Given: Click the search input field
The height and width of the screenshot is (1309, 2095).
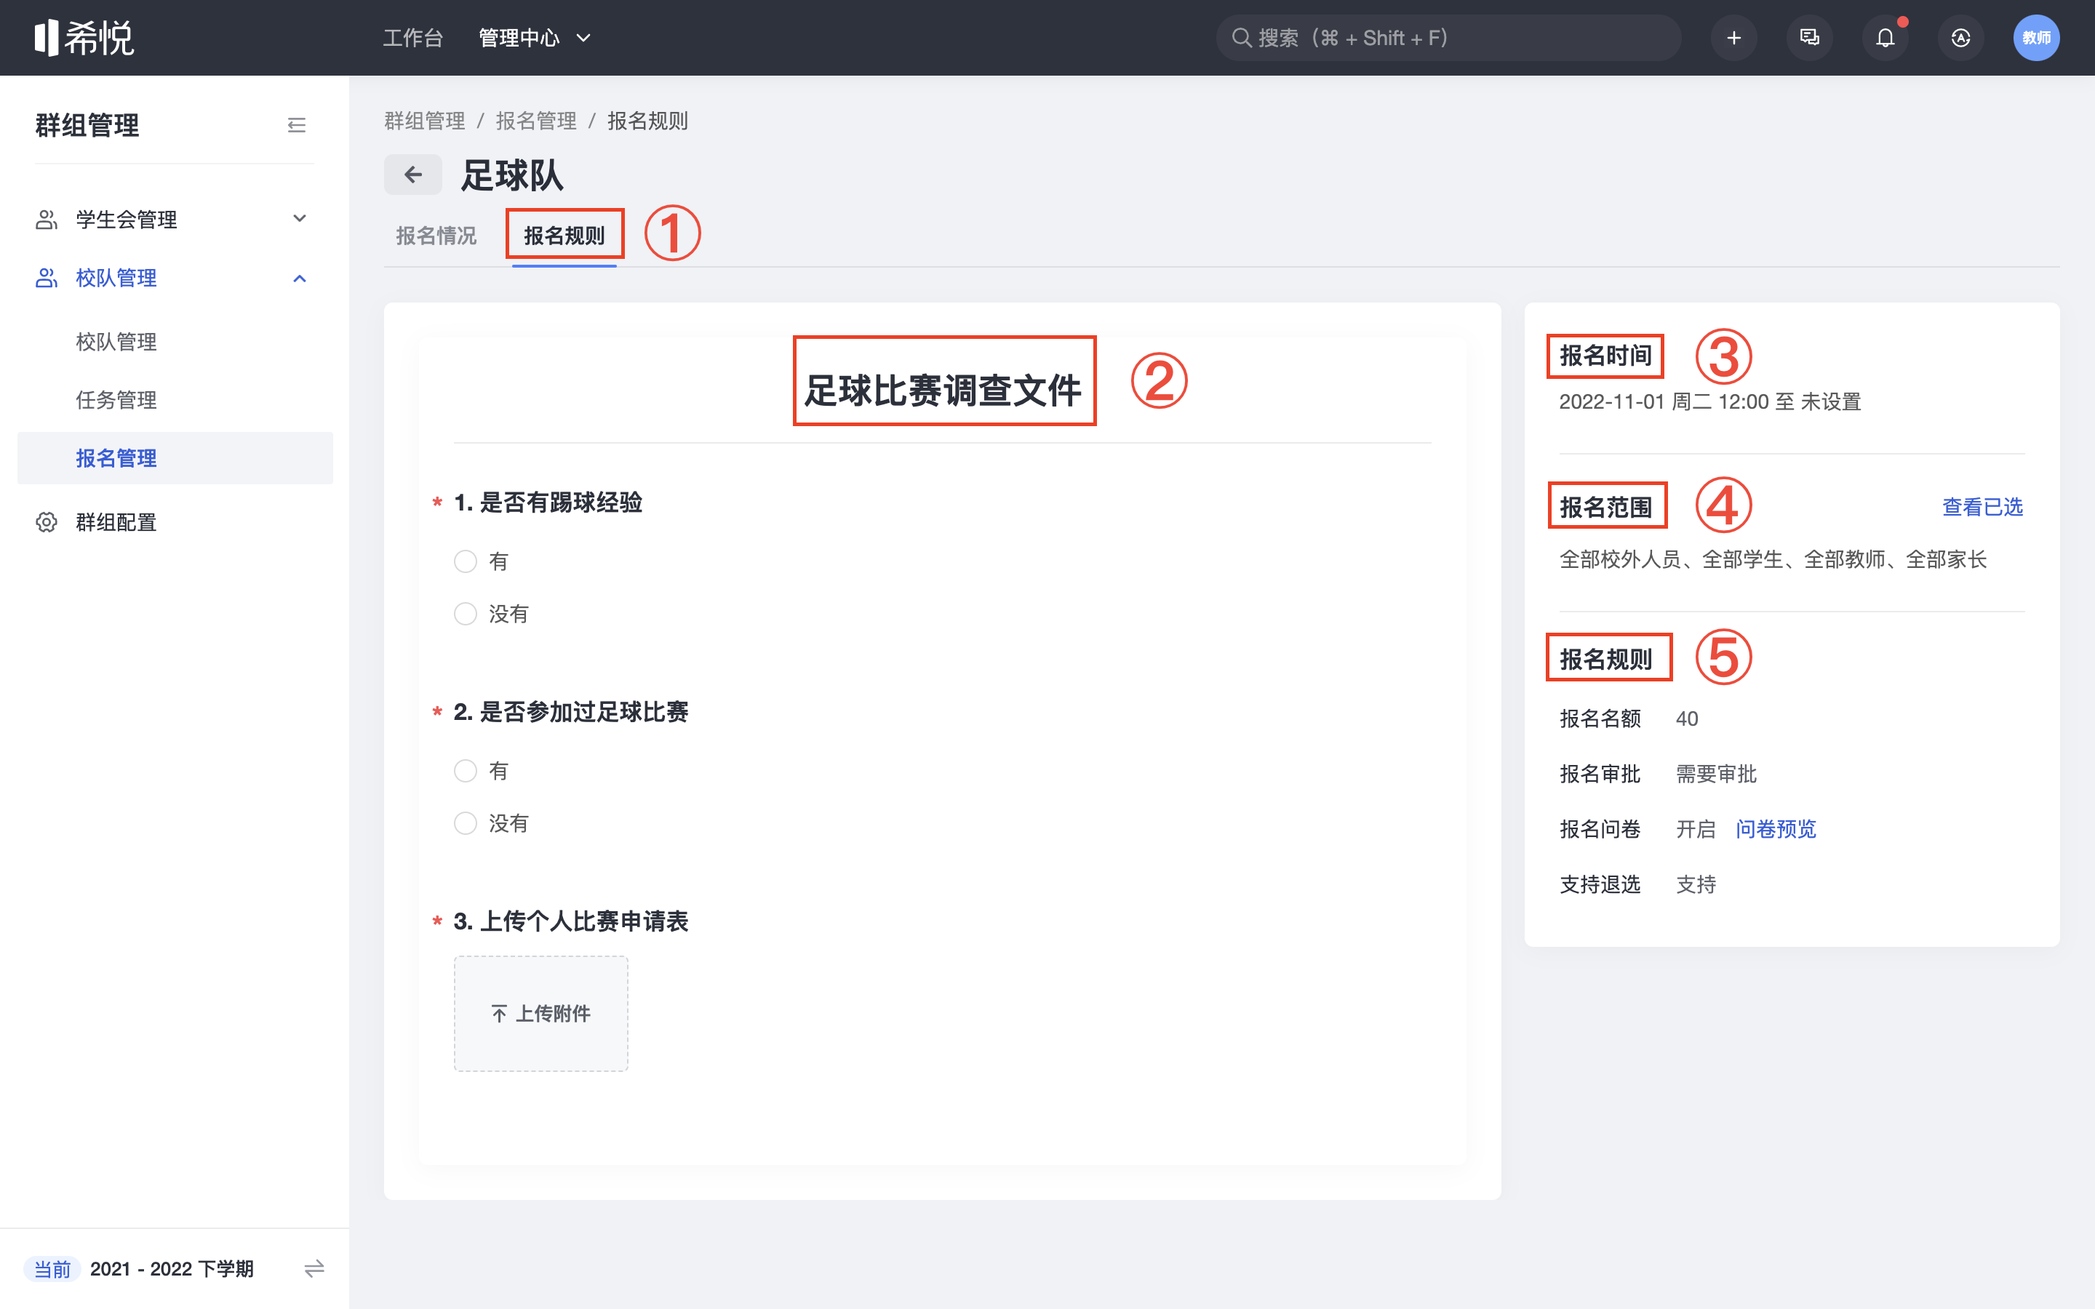Looking at the screenshot, I should (x=1448, y=37).
